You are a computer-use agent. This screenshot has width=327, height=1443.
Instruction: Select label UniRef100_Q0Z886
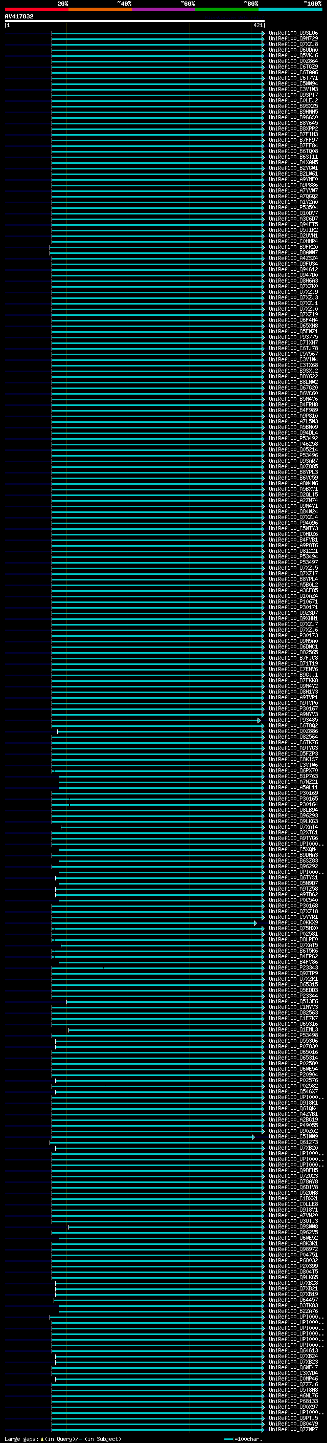[293, 731]
